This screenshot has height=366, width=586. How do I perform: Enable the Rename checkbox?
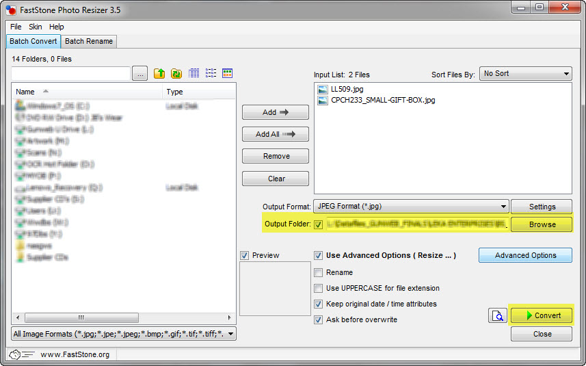pyautogui.click(x=318, y=272)
